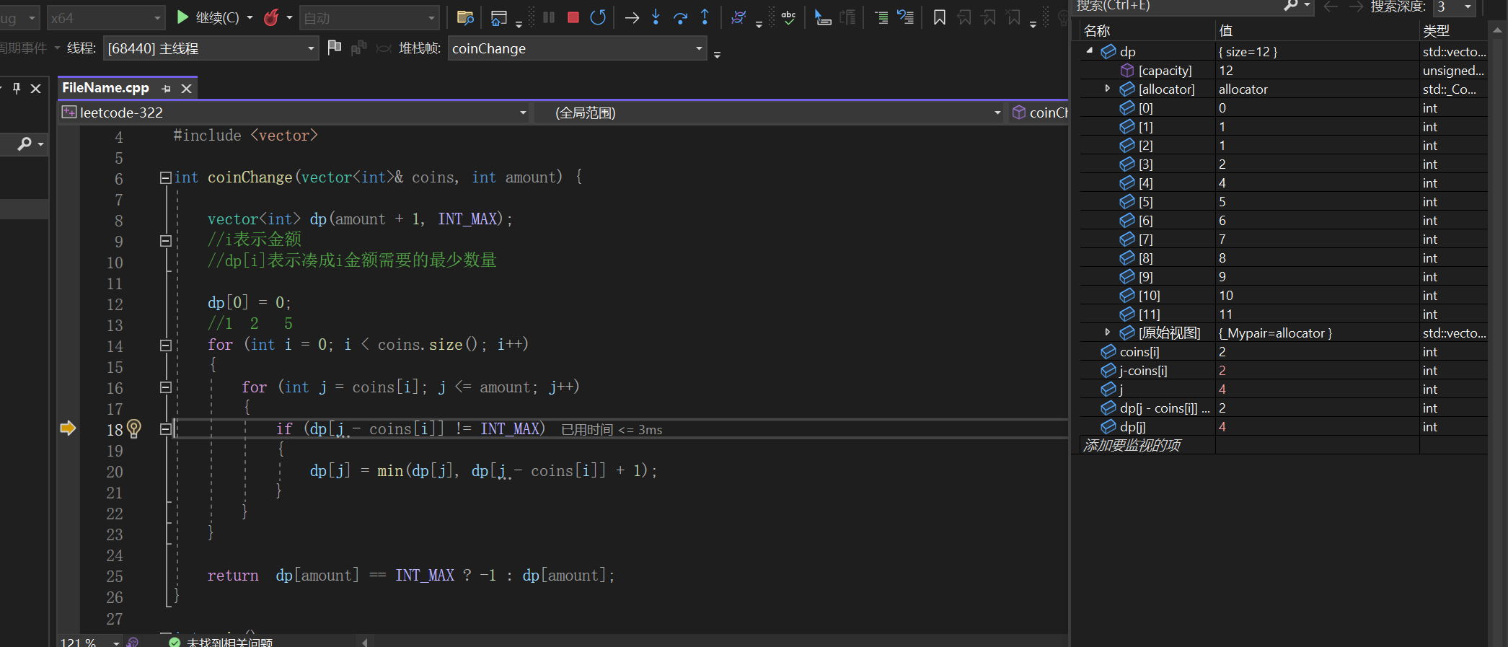The height and width of the screenshot is (647, 1508).
Task: Collapse the inner for loop at line 16
Action: (x=165, y=387)
